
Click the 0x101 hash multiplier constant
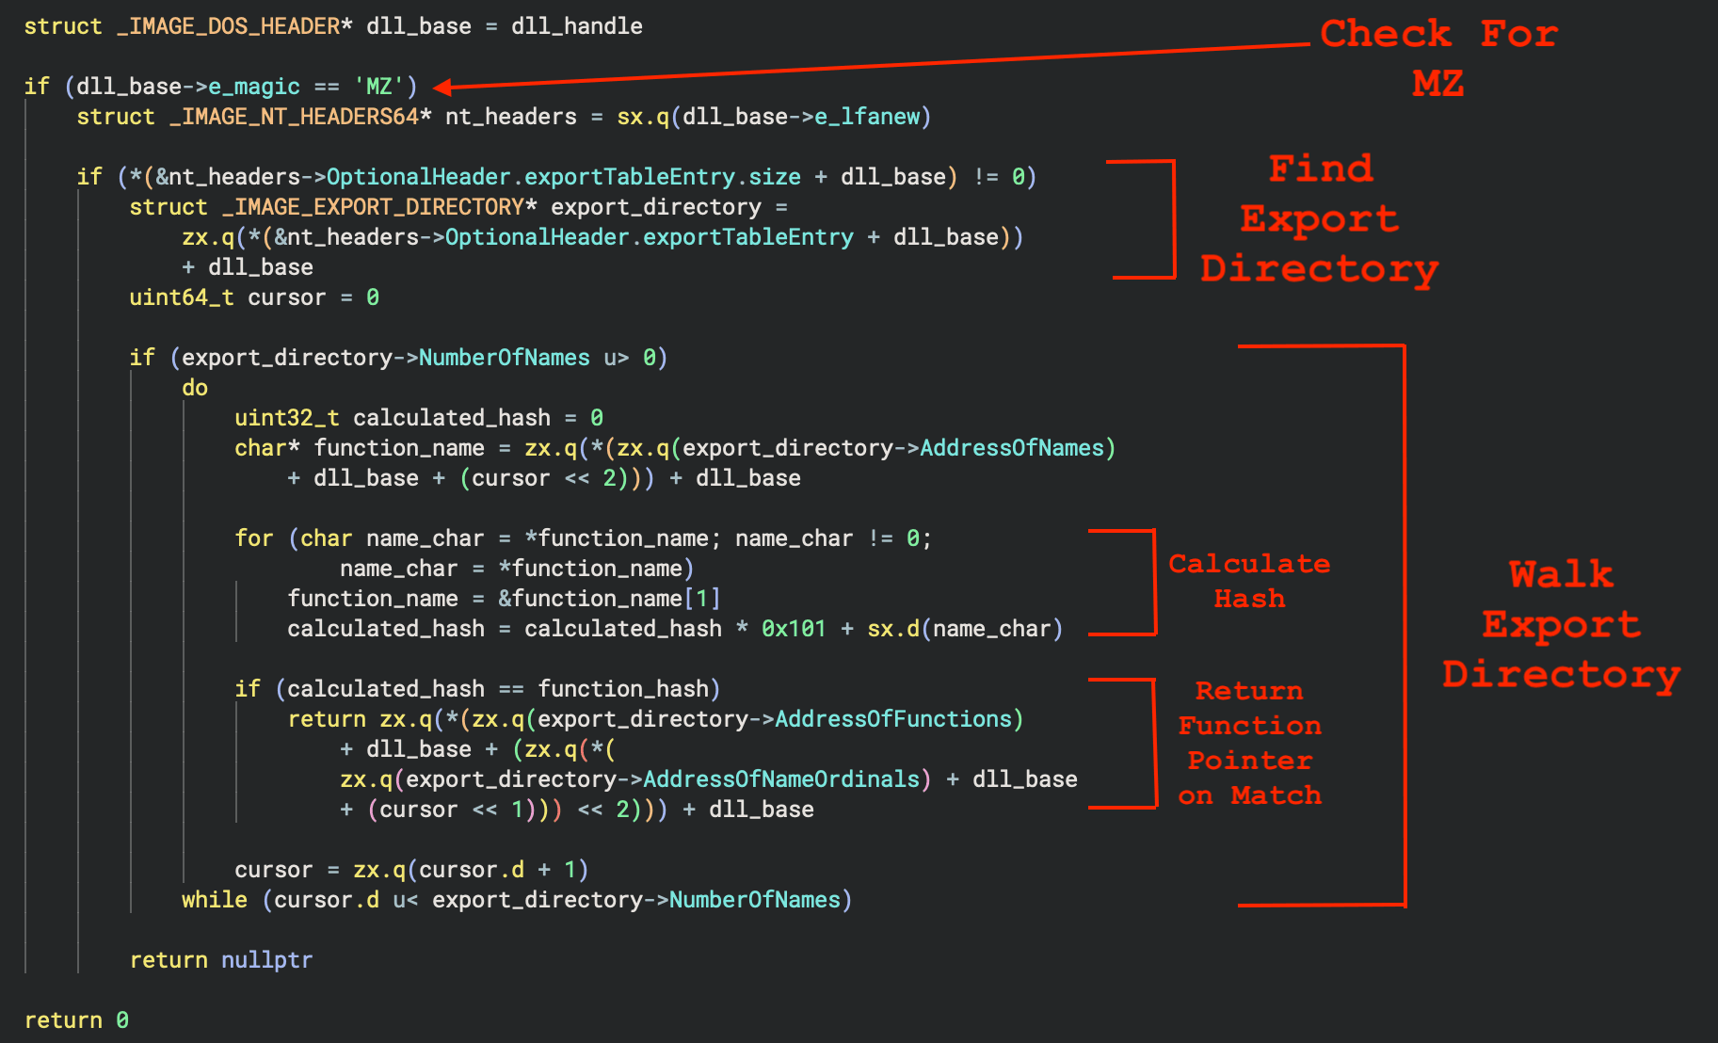[793, 629]
